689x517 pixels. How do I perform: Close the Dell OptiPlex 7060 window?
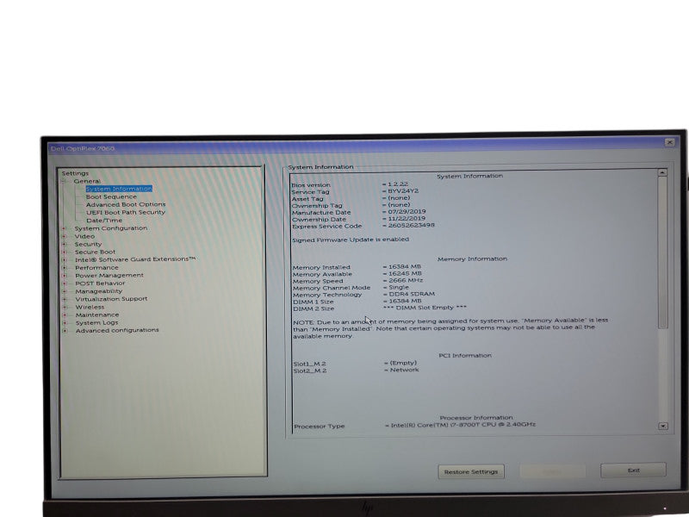point(670,142)
